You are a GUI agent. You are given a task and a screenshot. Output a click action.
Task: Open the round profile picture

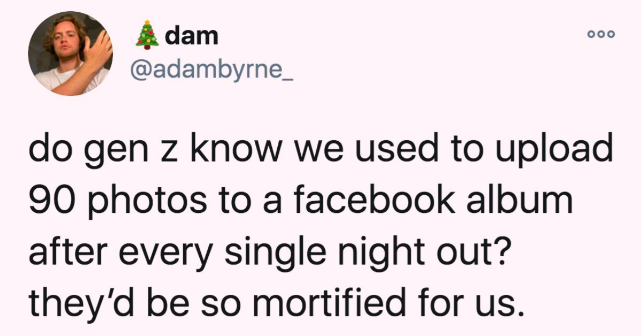point(70,54)
